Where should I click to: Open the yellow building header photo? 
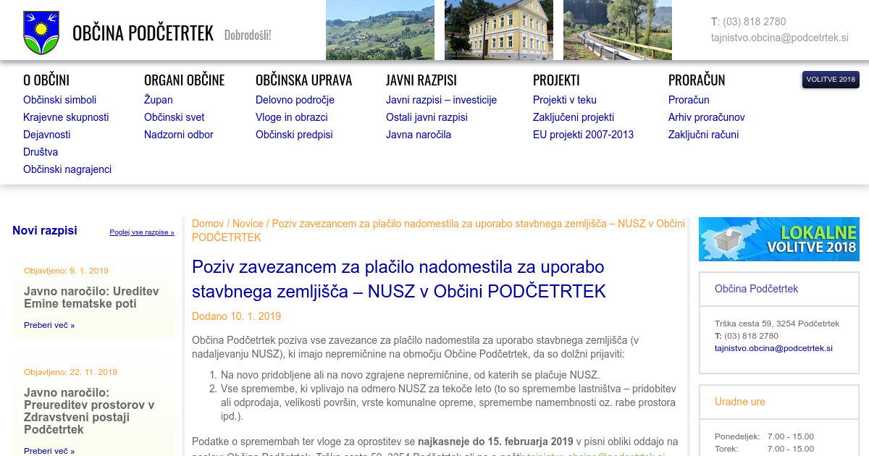498,30
